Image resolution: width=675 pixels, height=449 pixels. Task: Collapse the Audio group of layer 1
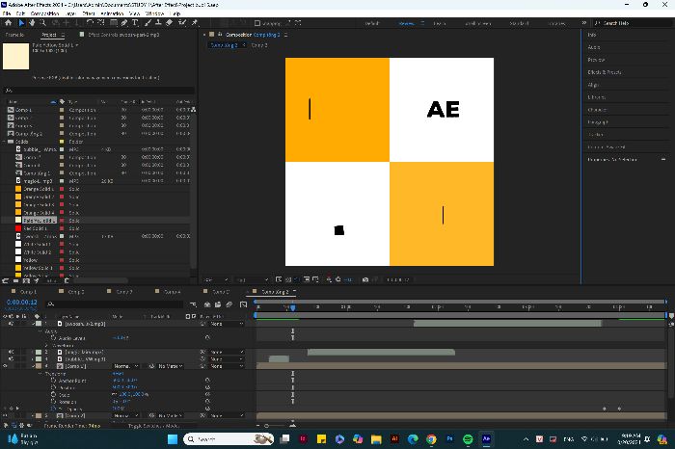[x=40, y=331]
